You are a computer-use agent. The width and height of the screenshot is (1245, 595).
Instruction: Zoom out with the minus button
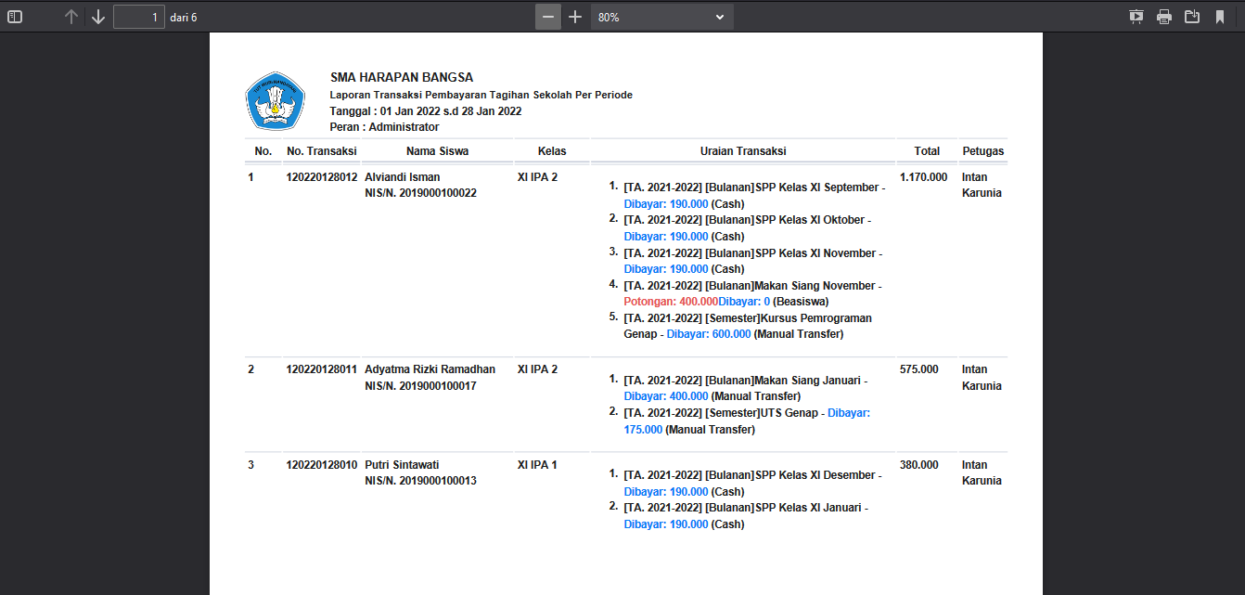click(548, 17)
